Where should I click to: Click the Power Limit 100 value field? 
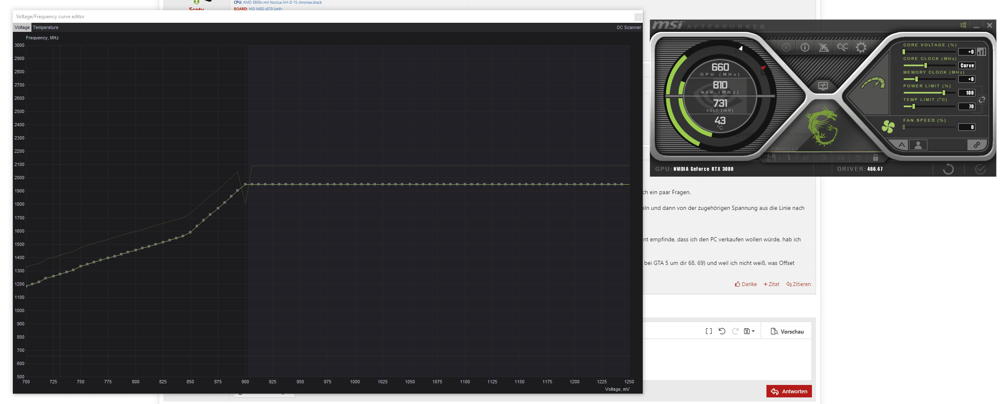pos(967,93)
